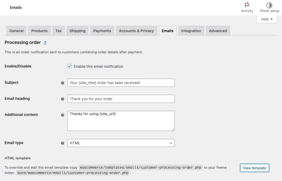This screenshot has width=282, height=181.
Task: Expand the Help dropdown
Action: point(266,19)
